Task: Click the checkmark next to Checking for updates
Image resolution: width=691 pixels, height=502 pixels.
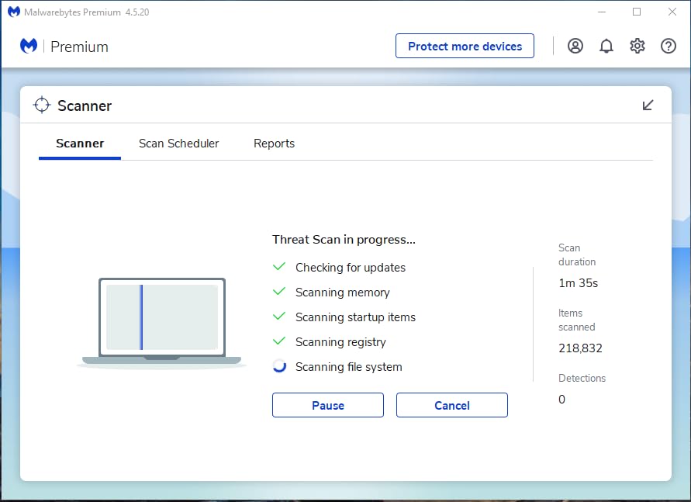Action: (x=279, y=267)
